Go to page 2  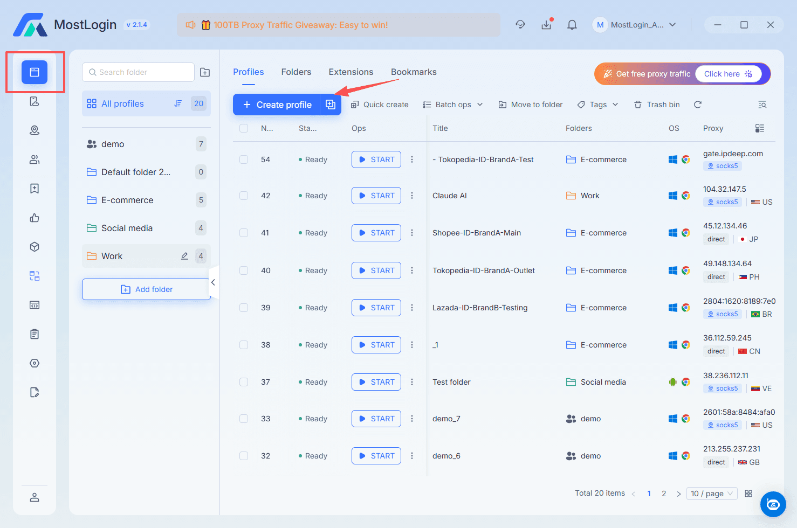coord(664,494)
